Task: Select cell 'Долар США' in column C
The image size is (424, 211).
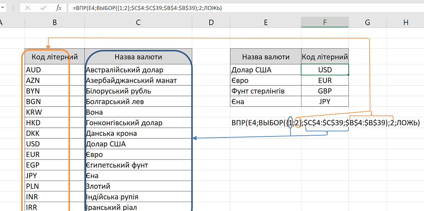Action: pos(138,144)
